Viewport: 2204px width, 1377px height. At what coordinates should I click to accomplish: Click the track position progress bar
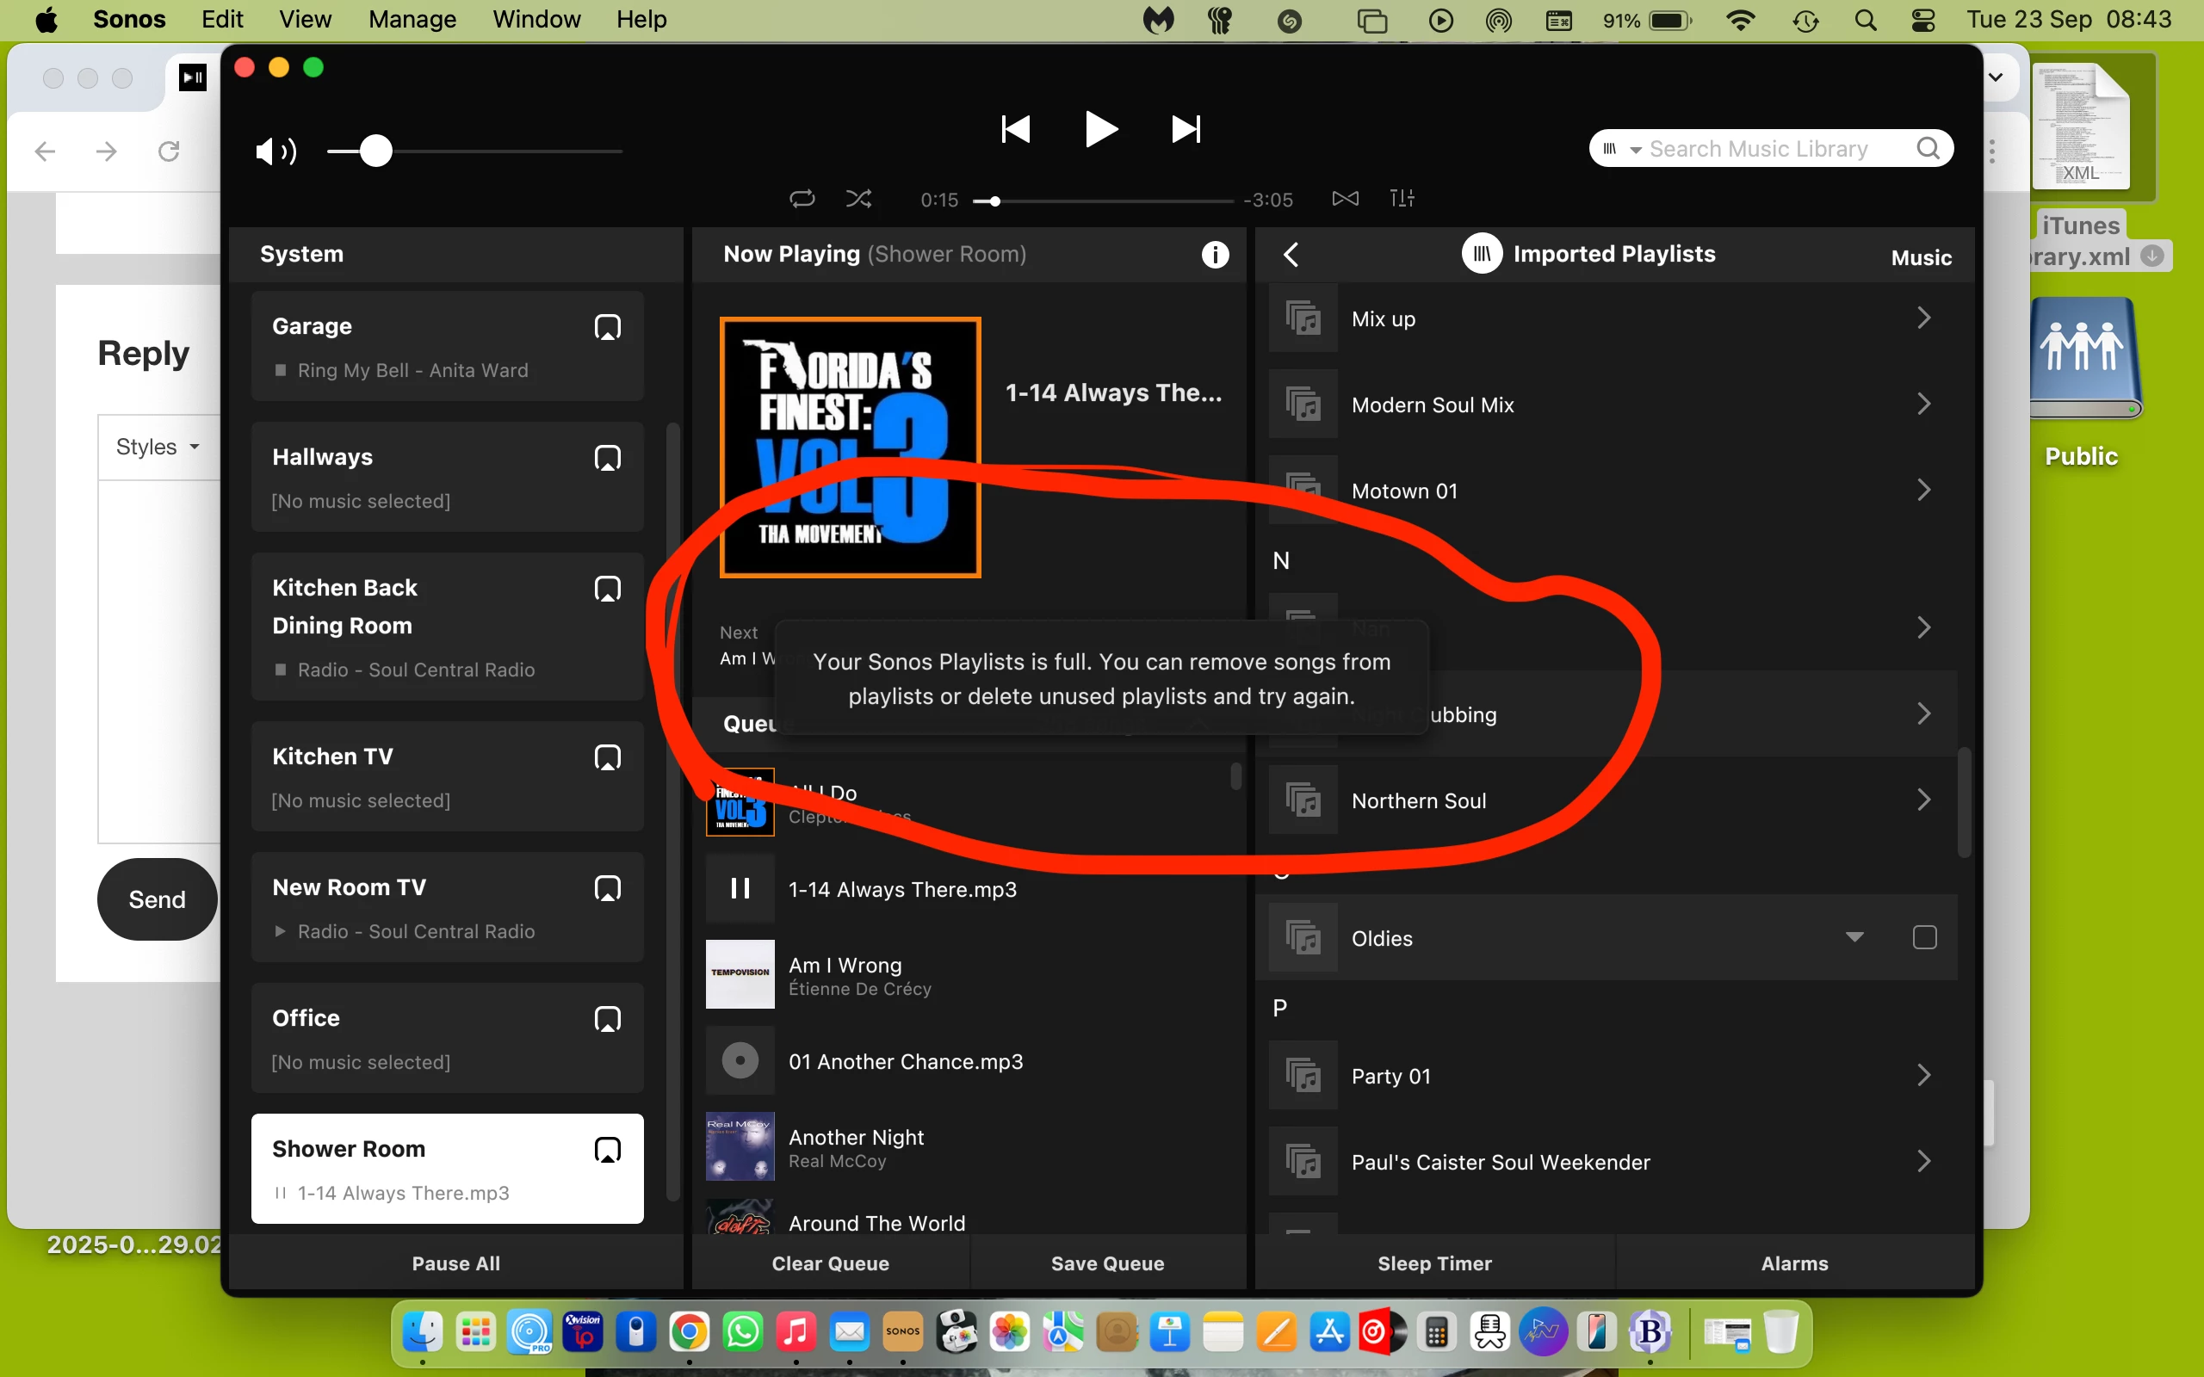click(x=1103, y=201)
